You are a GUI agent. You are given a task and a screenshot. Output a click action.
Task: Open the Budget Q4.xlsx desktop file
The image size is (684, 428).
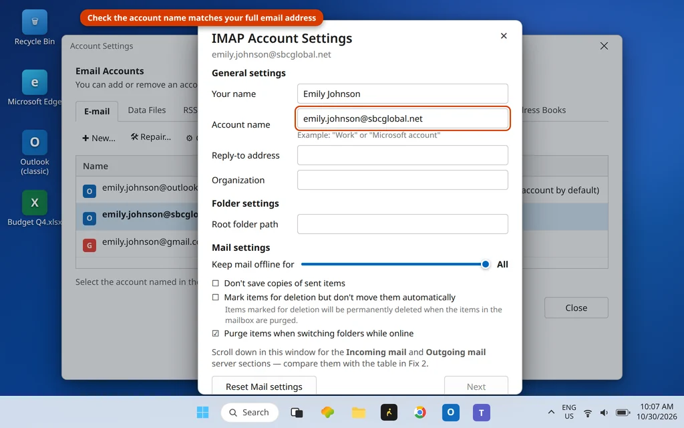pos(35,208)
